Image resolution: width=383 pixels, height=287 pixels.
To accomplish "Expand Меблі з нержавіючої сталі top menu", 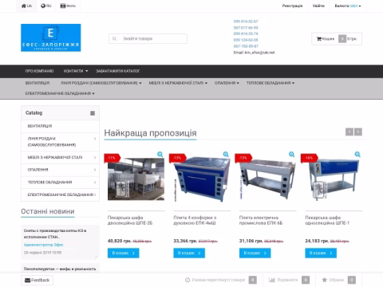I will [178, 83].
